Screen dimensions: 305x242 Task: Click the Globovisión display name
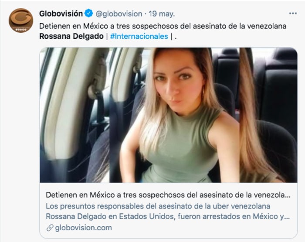pyautogui.click(x=61, y=14)
